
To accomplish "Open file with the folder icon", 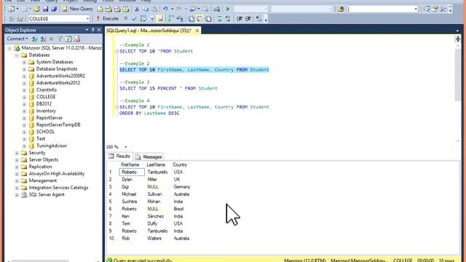I will click(37, 9).
